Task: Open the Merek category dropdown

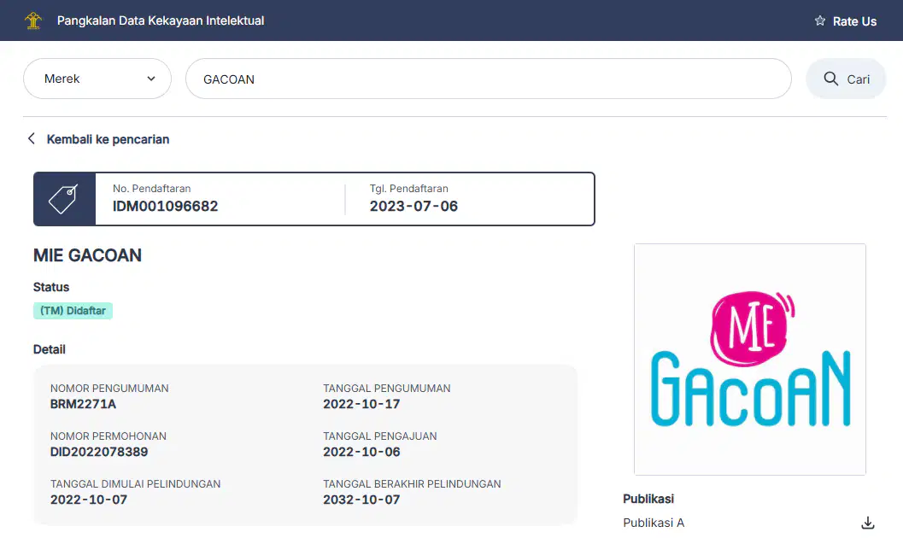Action: [x=97, y=79]
